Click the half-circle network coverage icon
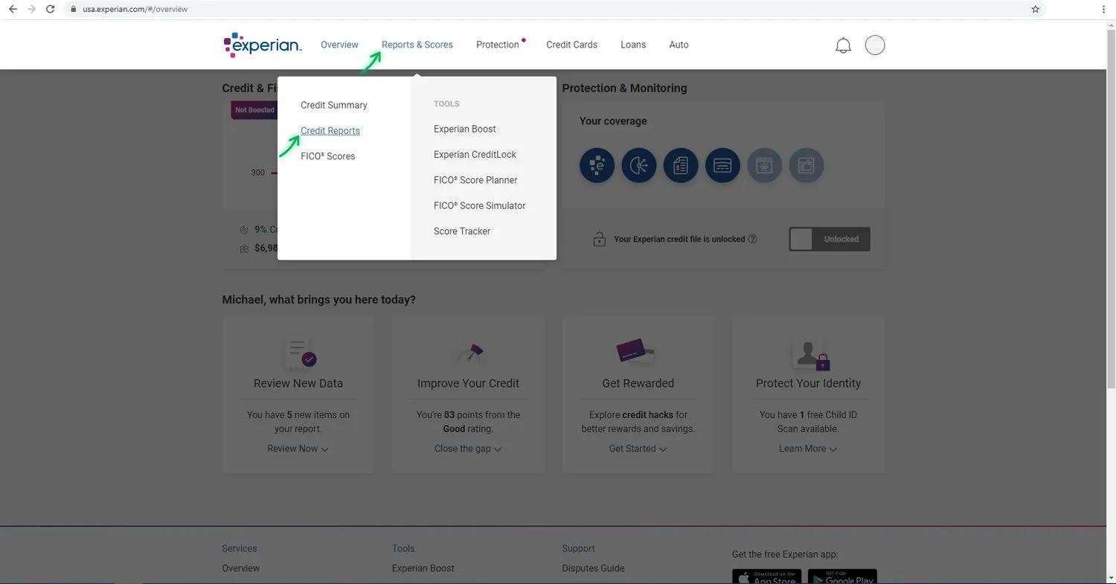This screenshot has width=1116, height=584. tap(639, 165)
